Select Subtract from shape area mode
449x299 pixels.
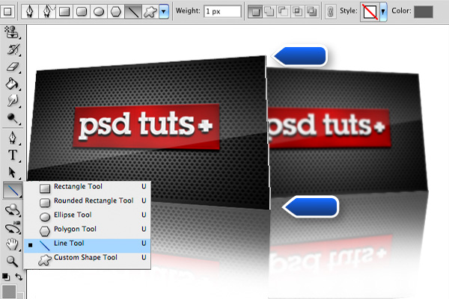pyautogui.click(x=283, y=12)
